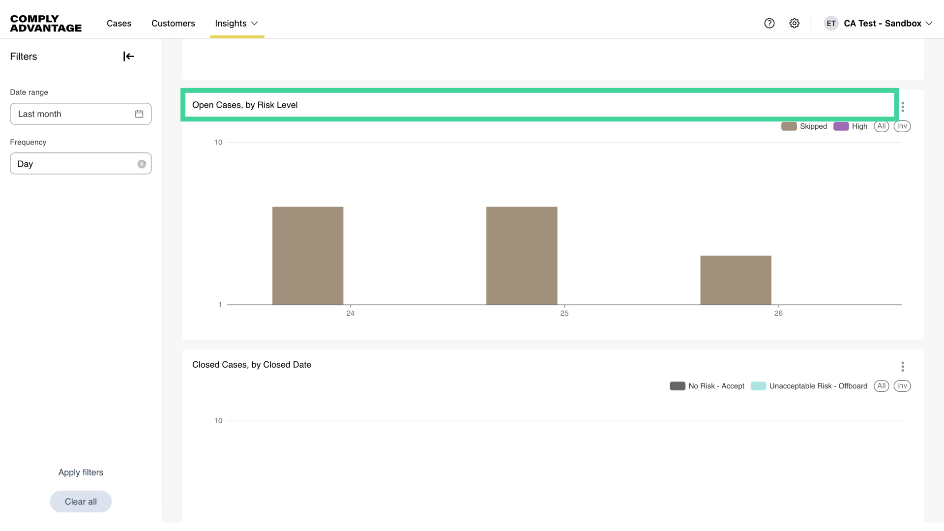Open Open Cases chart options menu

click(903, 107)
